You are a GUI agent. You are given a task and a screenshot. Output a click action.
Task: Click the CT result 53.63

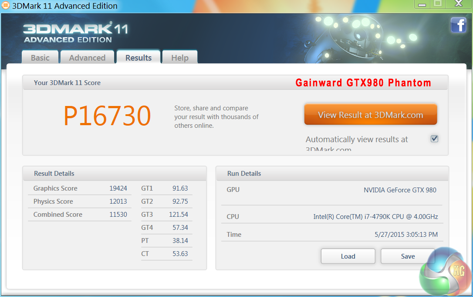[x=180, y=253]
